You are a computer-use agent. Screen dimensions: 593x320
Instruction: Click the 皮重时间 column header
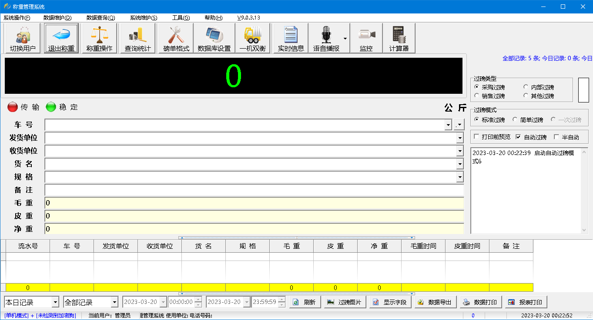click(x=467, y=246)
